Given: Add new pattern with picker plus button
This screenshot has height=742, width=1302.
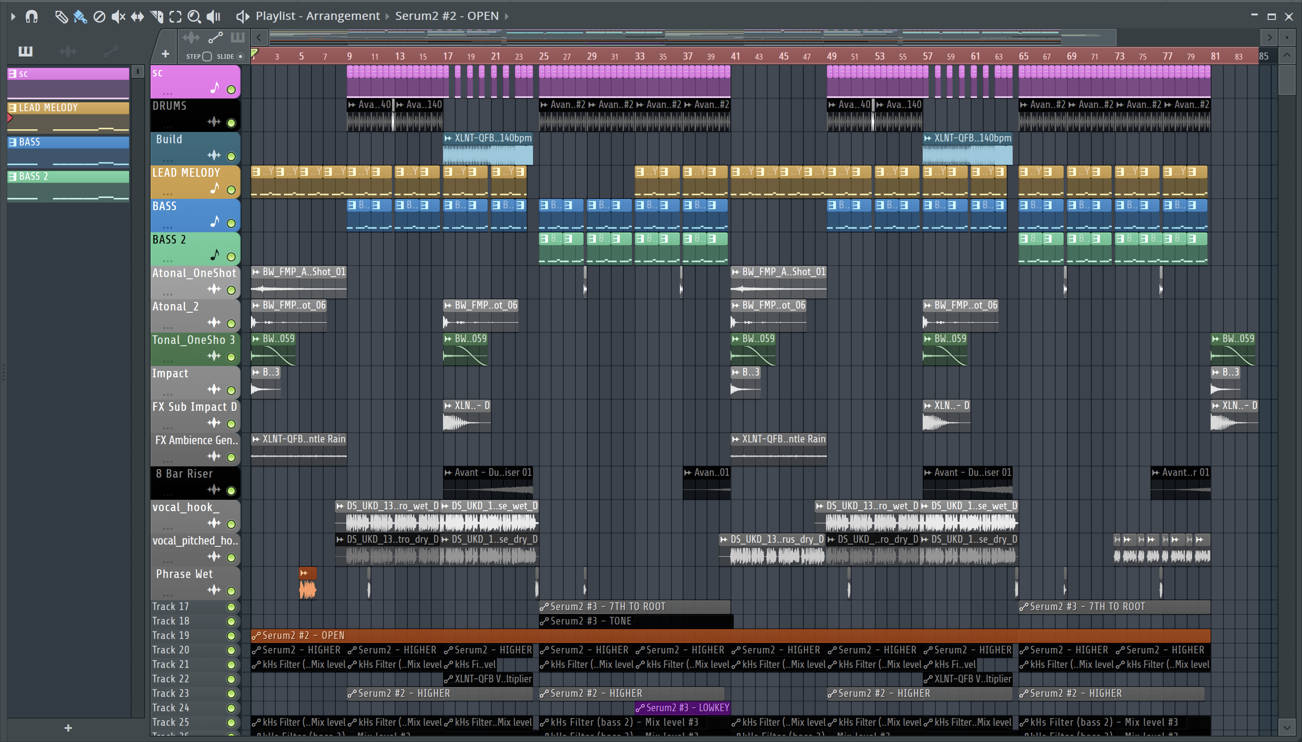Looking at the screenshot, I should tap(68, 728).
